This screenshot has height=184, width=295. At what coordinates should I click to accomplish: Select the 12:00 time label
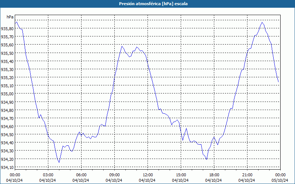(148, 175)
